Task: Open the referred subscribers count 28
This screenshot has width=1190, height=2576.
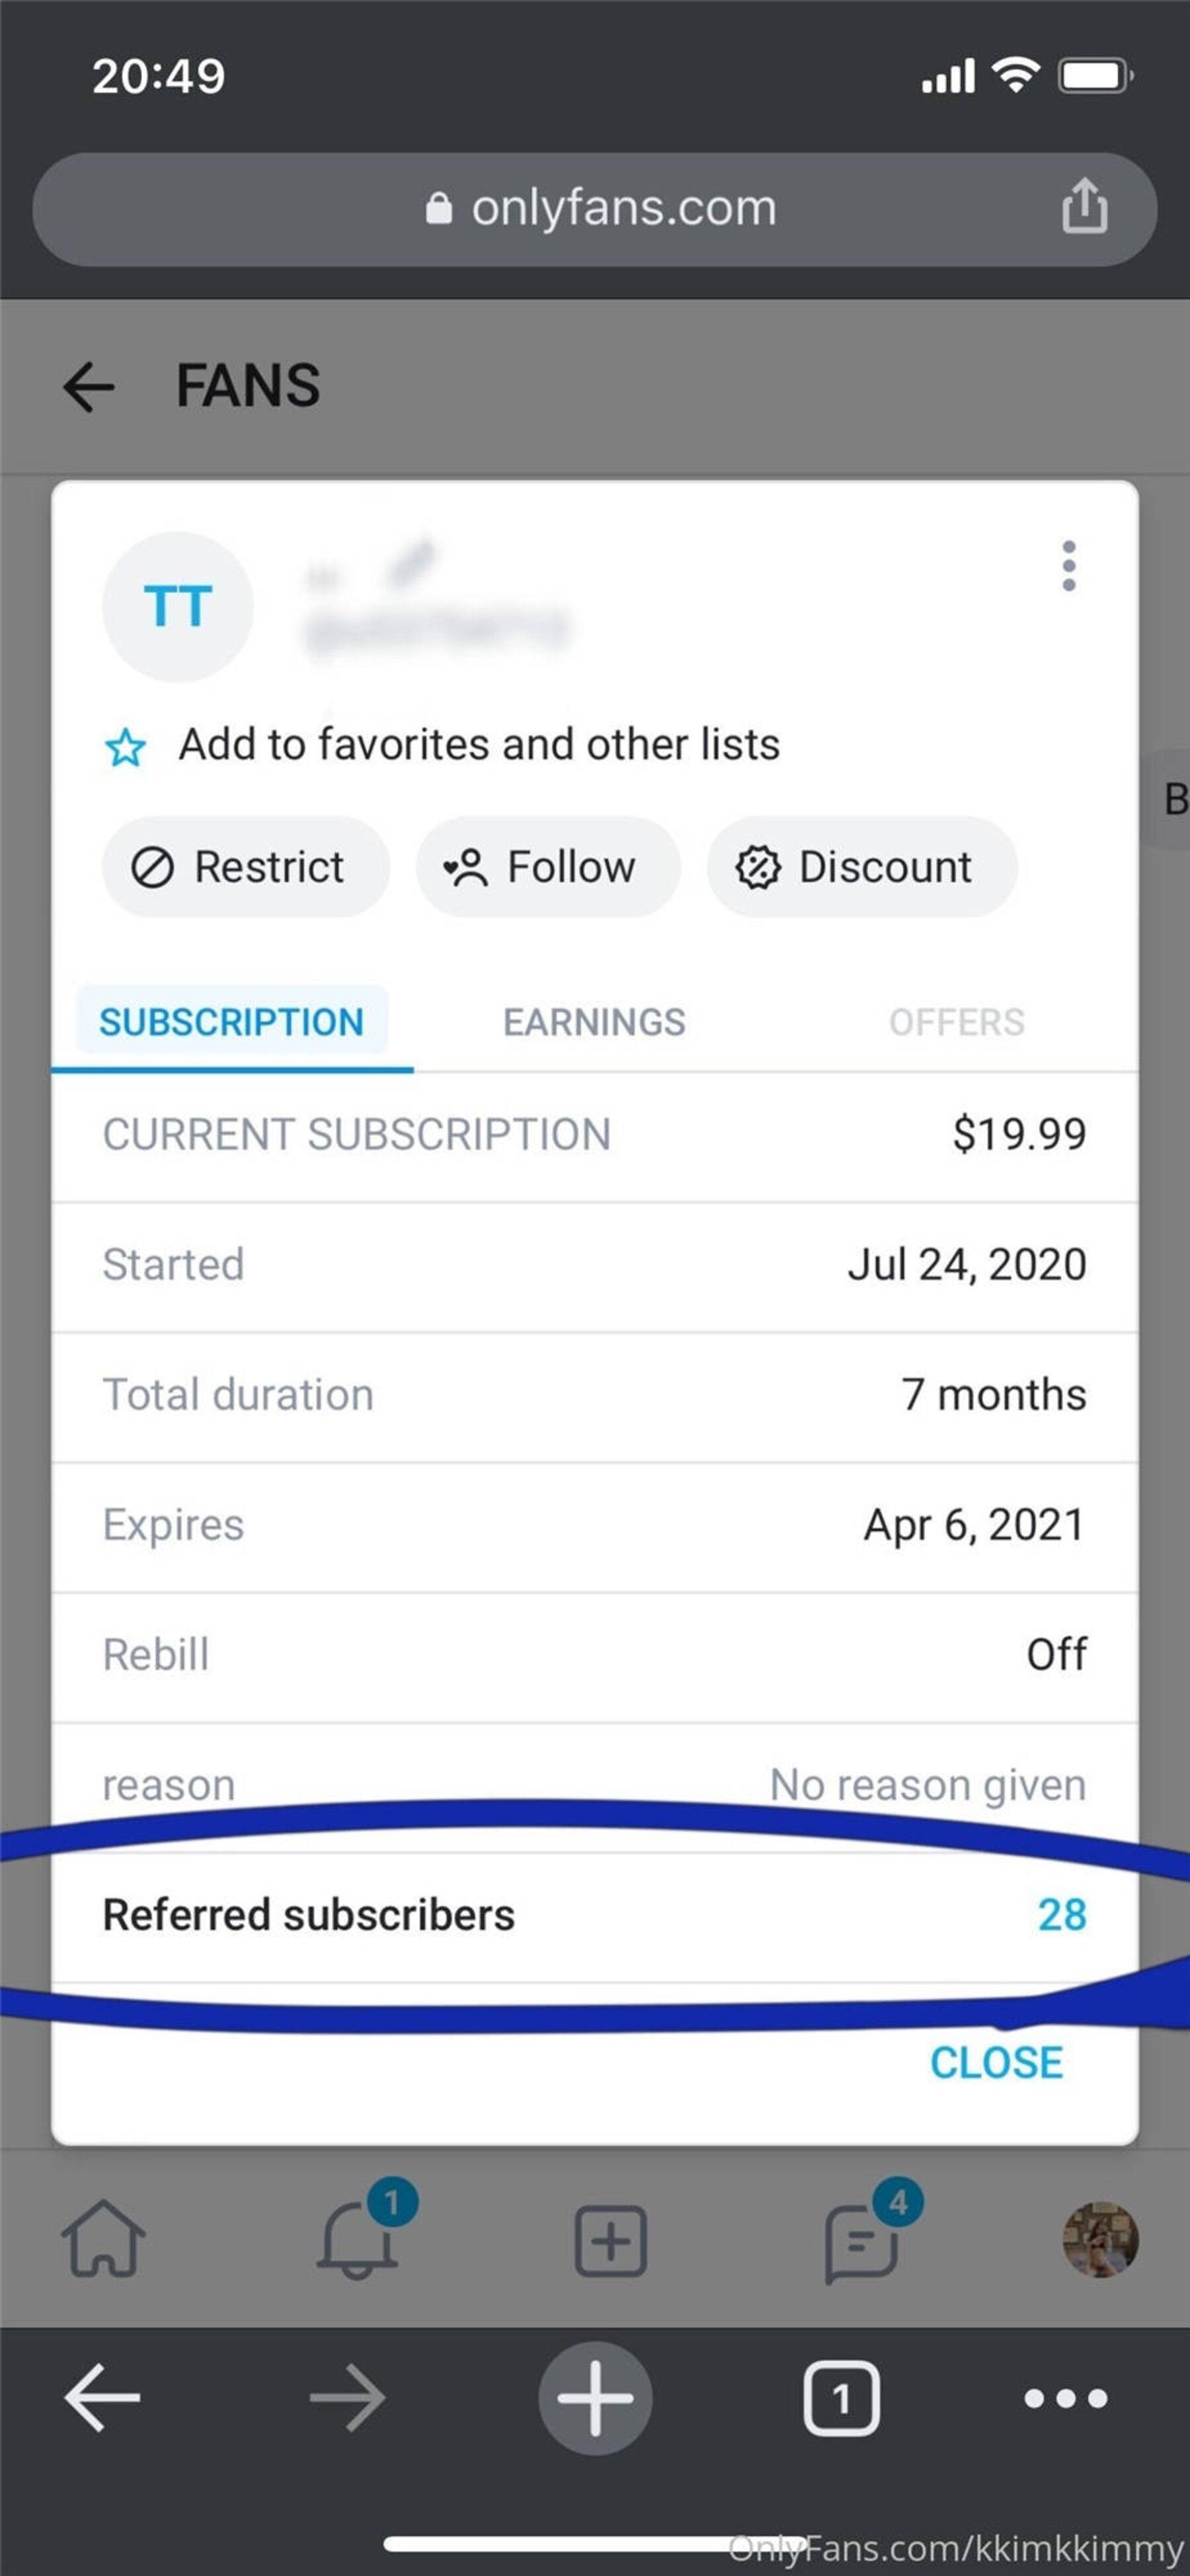Action: pyautogui.click(x=1061, y=1915)
